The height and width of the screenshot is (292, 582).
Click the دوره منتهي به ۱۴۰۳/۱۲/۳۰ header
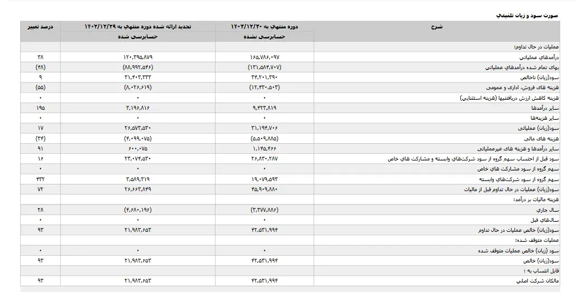[264, 27]
